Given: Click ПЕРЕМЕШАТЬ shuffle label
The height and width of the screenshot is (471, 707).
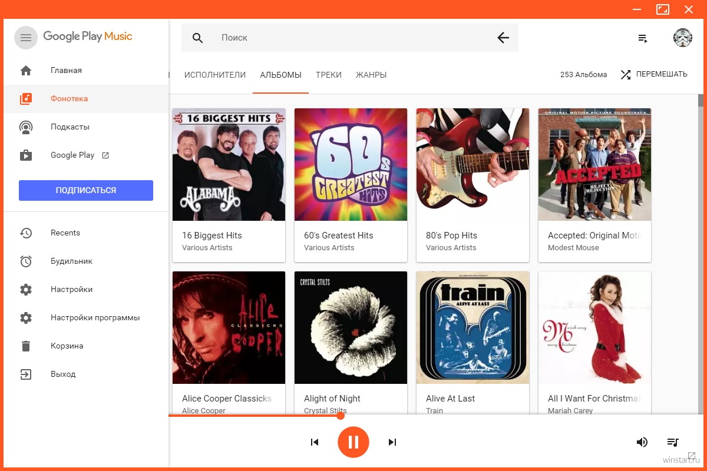Looking at the screenshot, I should pyautogui.click(x=662, y=75).
